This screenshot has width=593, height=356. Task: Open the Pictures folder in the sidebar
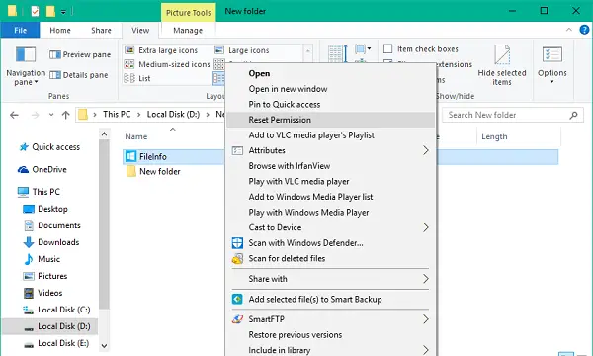45,276
